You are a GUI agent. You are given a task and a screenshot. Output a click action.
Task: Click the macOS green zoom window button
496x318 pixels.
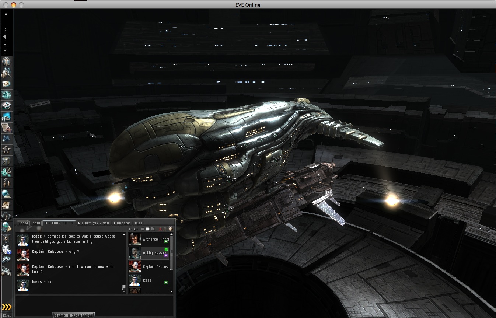tap(21, 4)
